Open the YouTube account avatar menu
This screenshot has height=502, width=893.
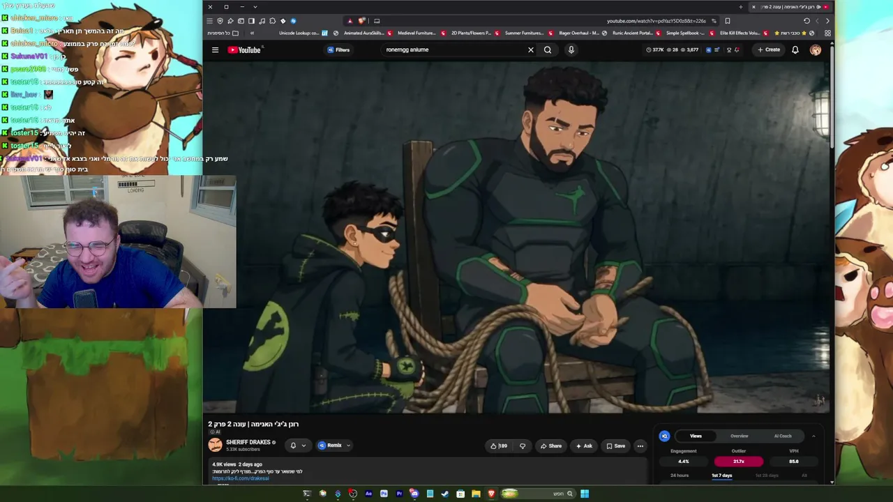(x=816, y=50)
